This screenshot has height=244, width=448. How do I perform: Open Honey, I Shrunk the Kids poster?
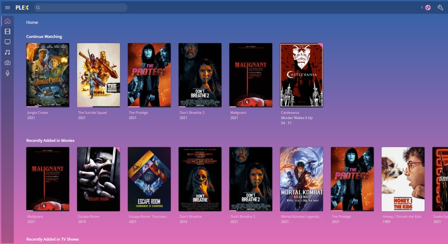click(403, 179)
